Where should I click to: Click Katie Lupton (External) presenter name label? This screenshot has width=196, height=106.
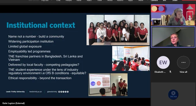14,103
